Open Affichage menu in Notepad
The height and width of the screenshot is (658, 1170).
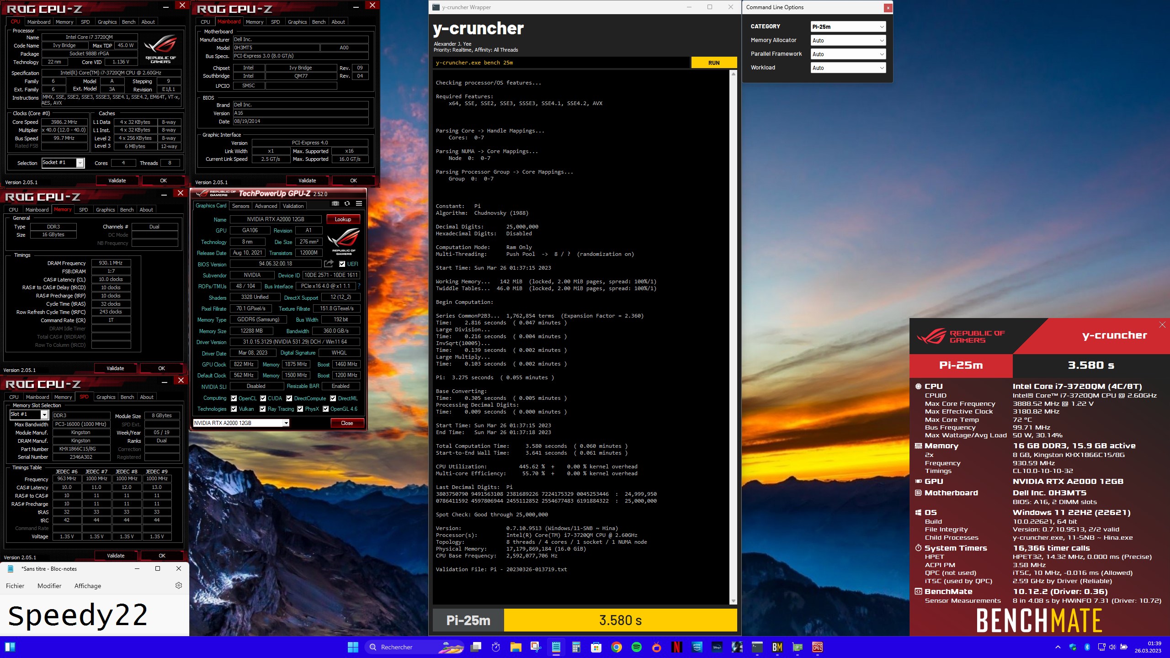(x=88, y=586)
